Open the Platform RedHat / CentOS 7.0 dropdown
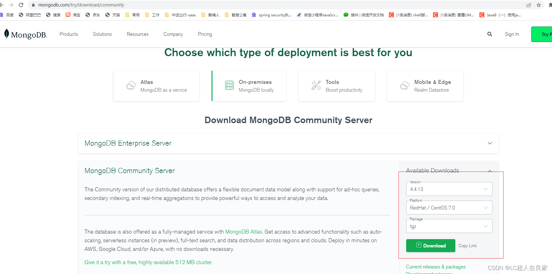 tap(449, 208)
